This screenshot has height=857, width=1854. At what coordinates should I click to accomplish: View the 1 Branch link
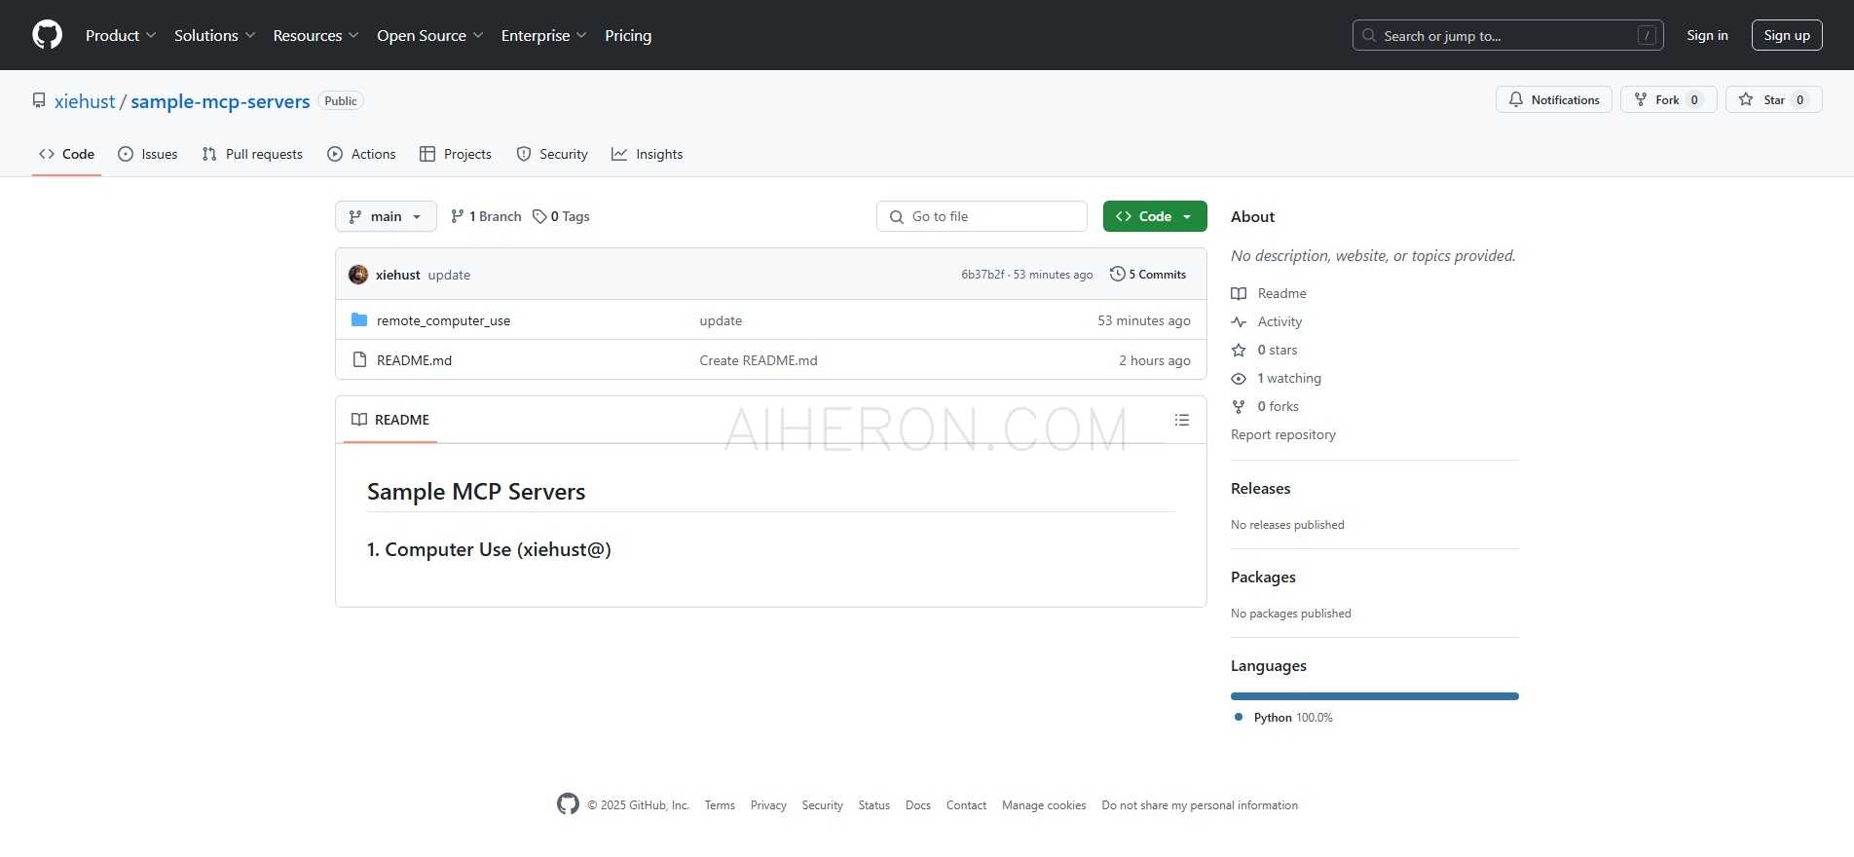click(486, 216)
